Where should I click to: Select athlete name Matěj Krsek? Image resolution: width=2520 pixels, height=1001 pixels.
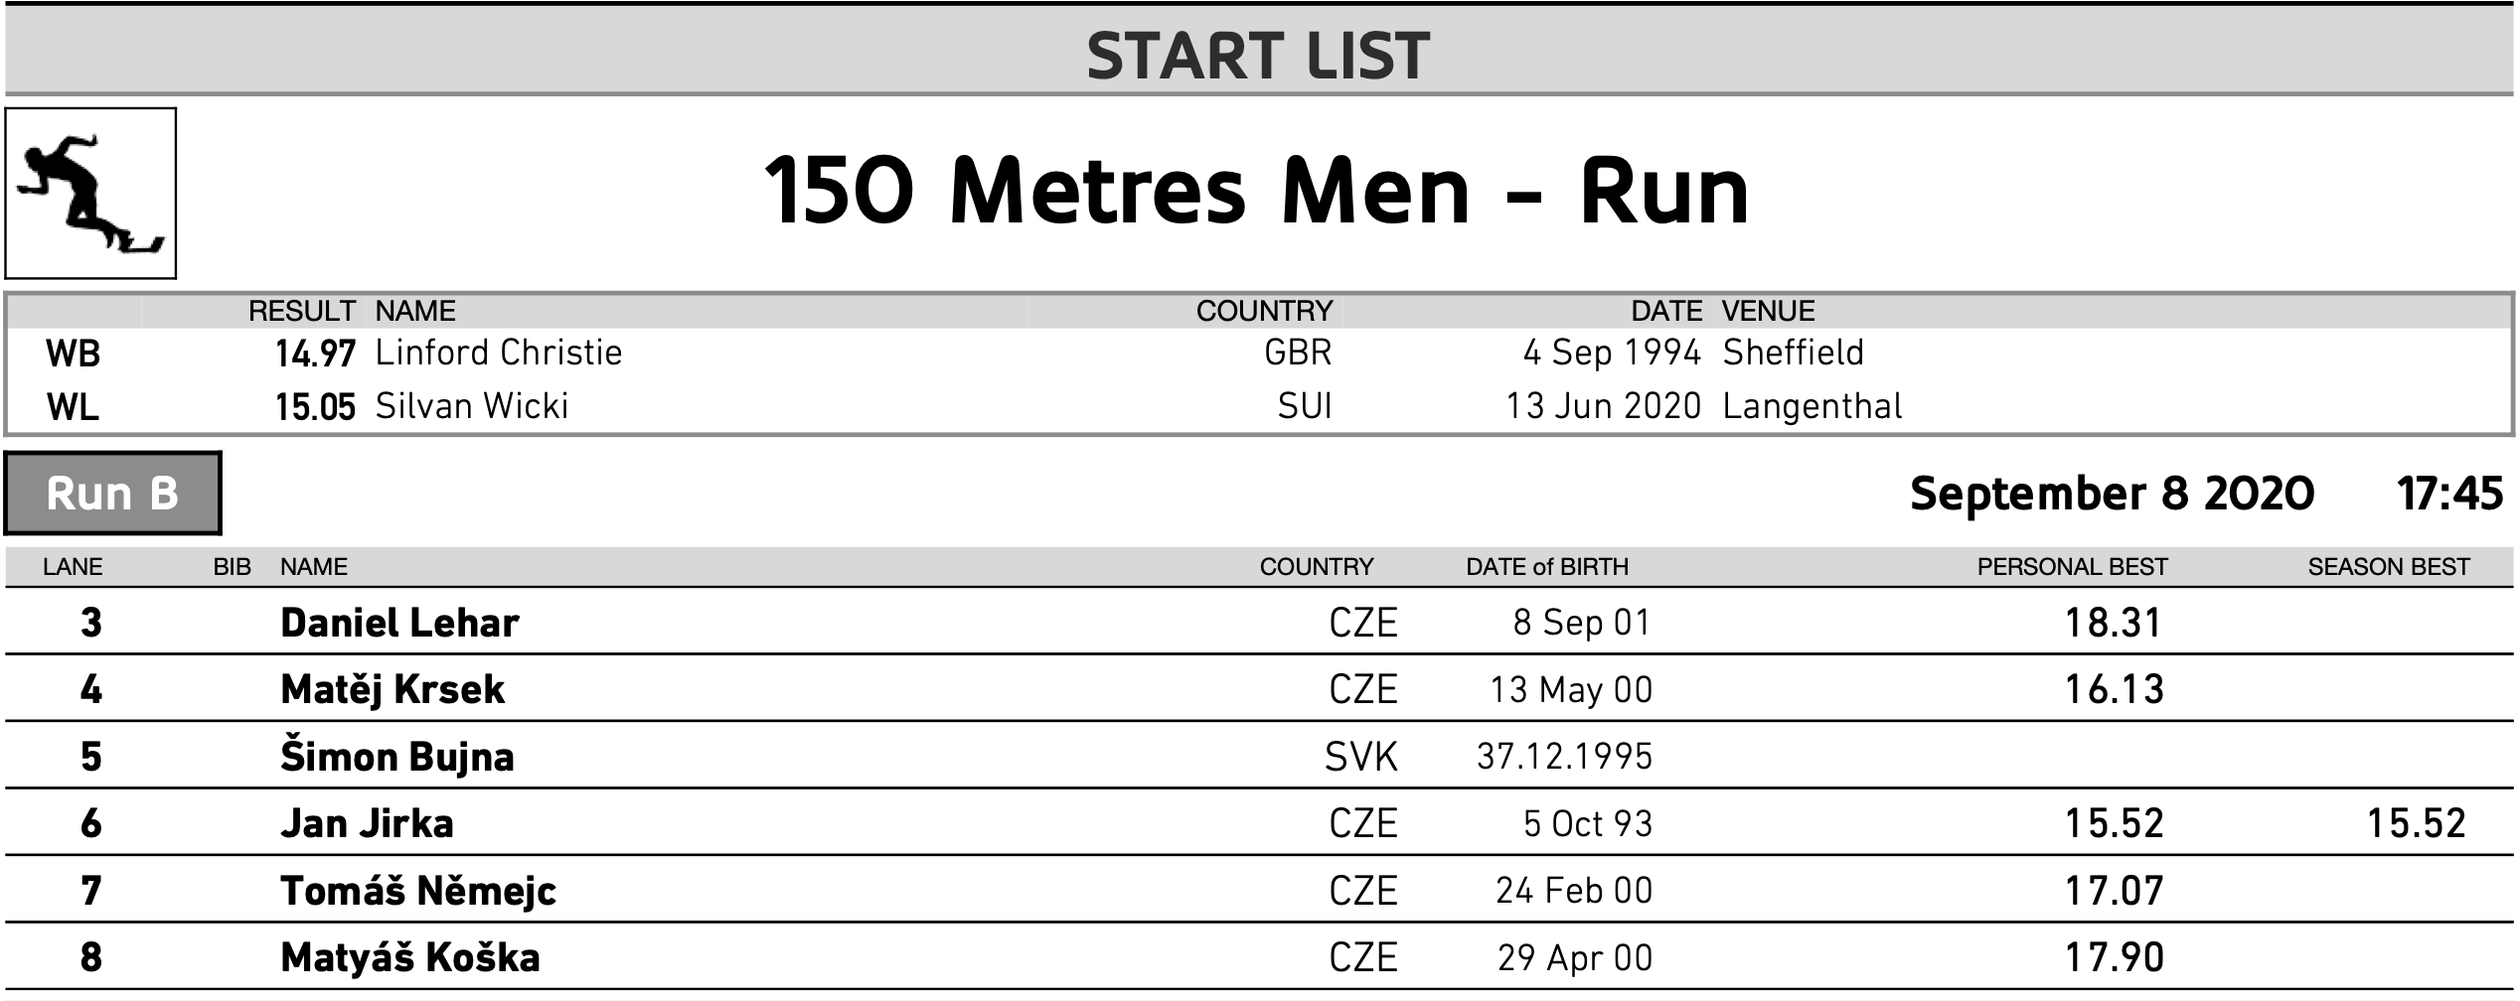(x=393, y=689)
